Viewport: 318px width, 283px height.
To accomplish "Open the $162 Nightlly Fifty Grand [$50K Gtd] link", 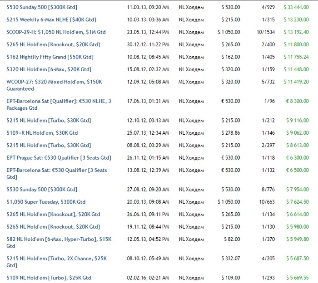I will [50, 57].
